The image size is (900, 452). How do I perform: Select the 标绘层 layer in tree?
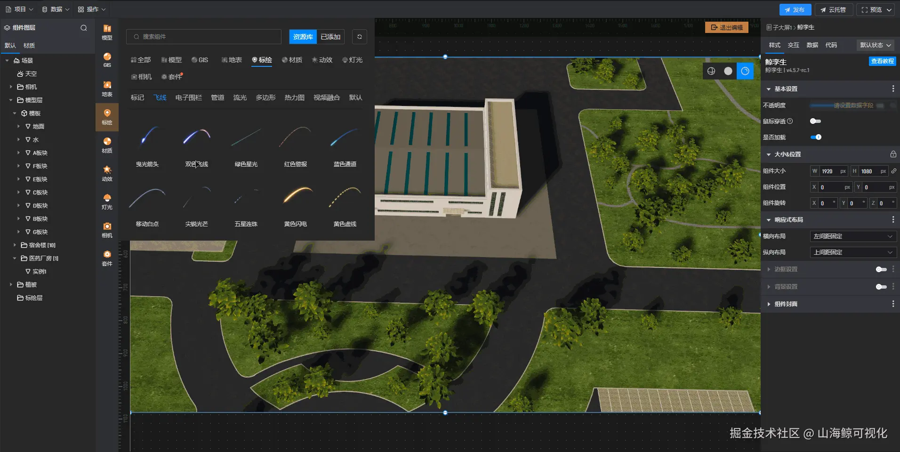[30, 298]
